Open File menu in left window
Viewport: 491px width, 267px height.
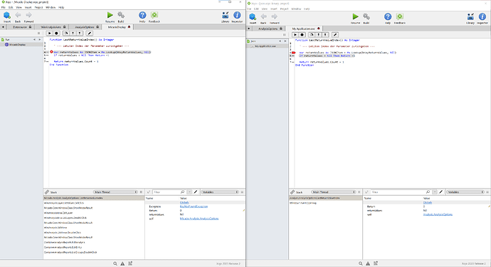(x=4, y=7)
